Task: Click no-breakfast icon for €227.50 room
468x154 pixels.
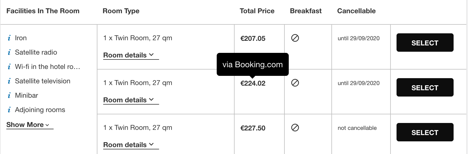Action: pyautogui.click(x=295, y=128)
